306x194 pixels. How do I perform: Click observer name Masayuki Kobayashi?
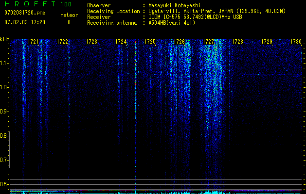(x=175, y=5)
